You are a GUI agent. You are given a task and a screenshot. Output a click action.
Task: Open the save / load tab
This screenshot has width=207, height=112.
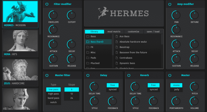click(153, 32)
